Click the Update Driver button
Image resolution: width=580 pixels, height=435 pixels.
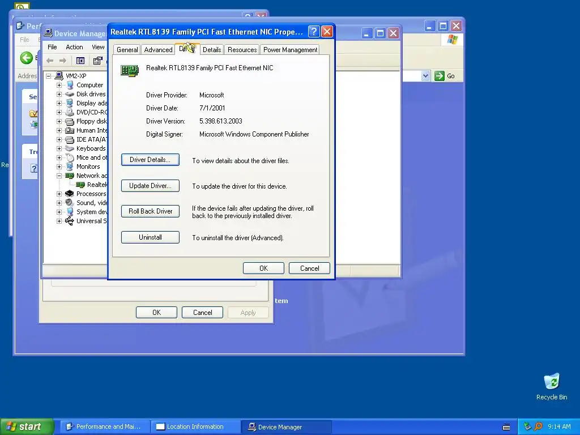coord(150,186)
